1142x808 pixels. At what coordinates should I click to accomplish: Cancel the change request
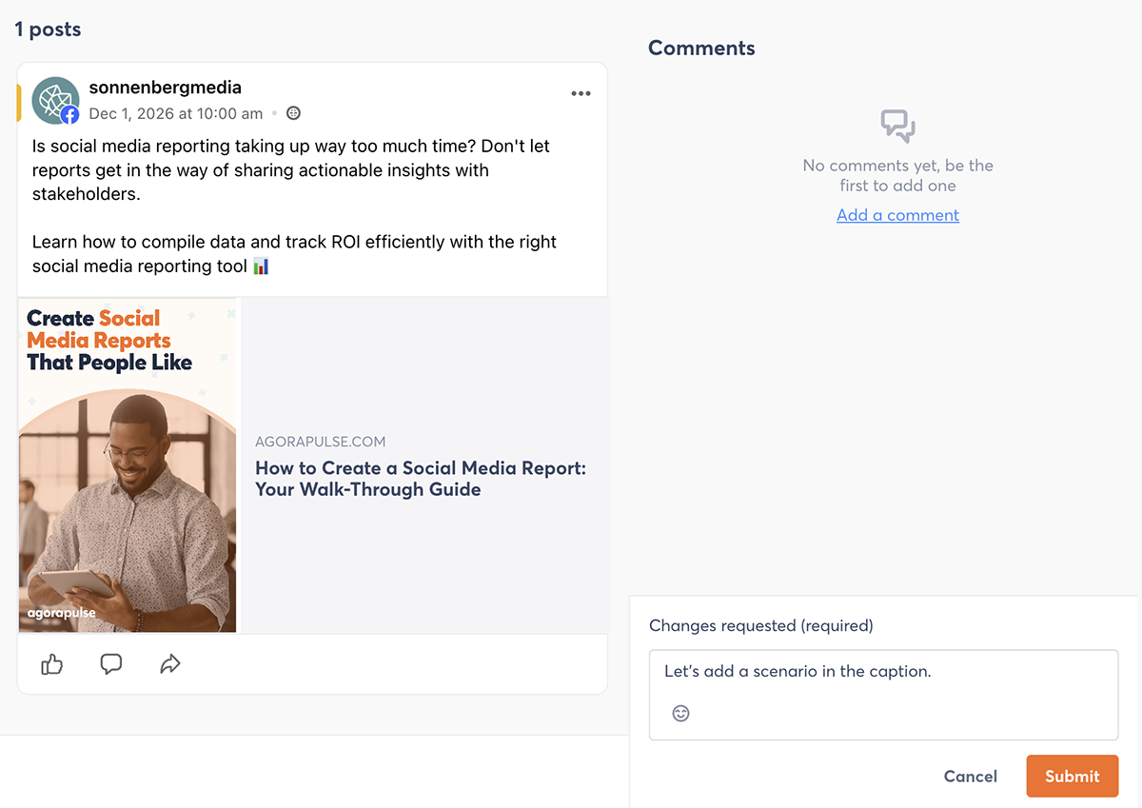[971, 777]
